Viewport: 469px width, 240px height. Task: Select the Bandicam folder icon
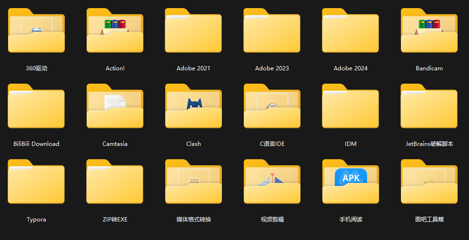click(429, 31)
